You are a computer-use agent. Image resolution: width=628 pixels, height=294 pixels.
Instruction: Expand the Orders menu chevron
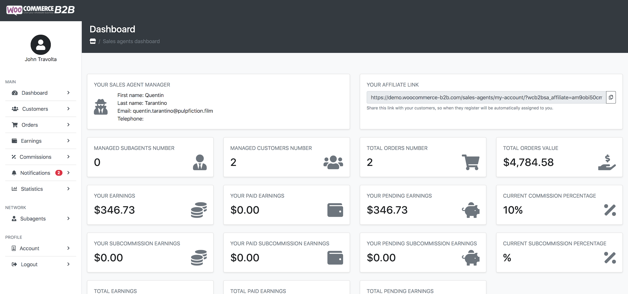point(68,125)
